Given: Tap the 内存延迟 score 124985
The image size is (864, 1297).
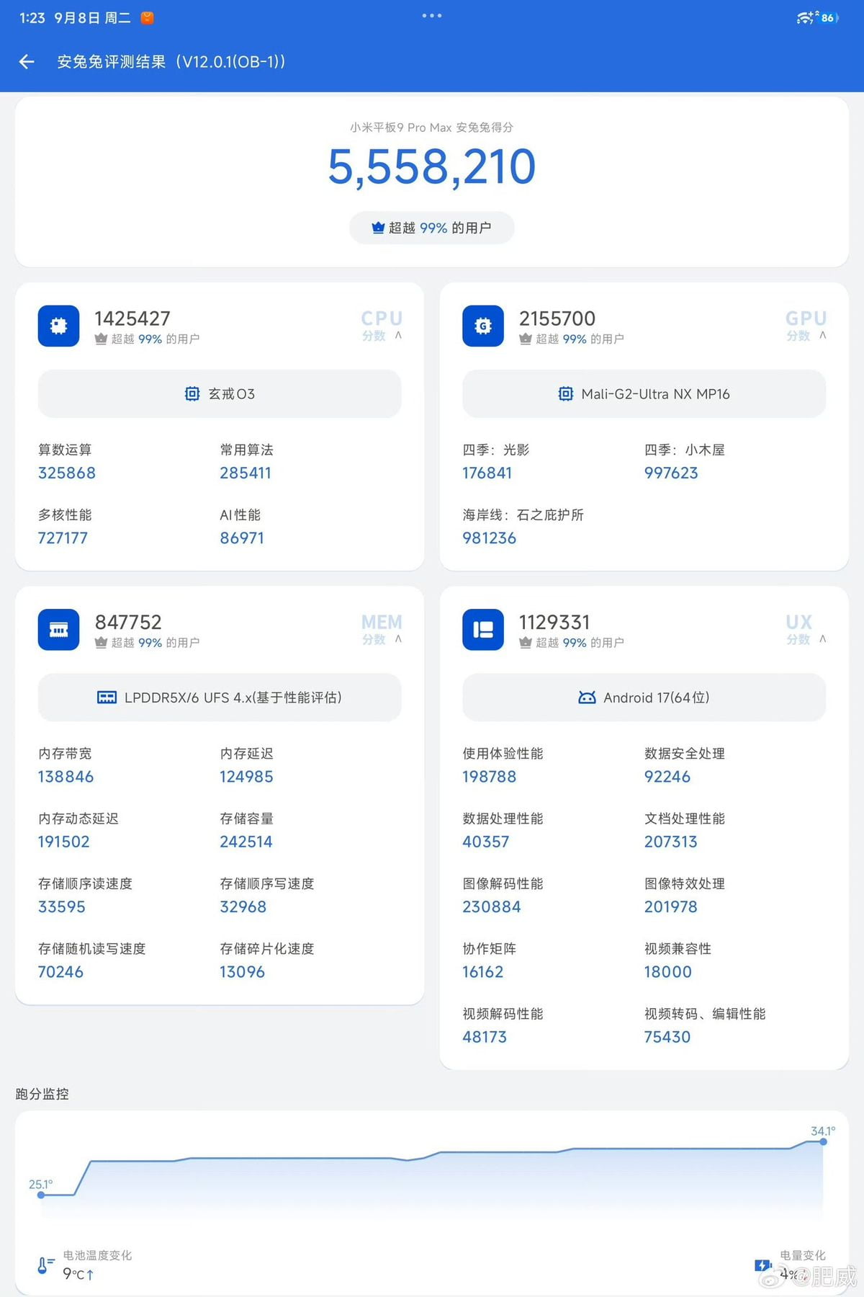Looking at the screenshot, I should click(x=247, y=777).
